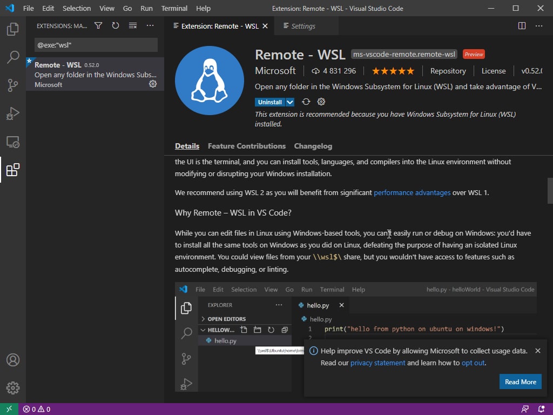This screenshot has width=553, height=415.
Task: Click the sync icon next to Uninstall
Action: 306,102
